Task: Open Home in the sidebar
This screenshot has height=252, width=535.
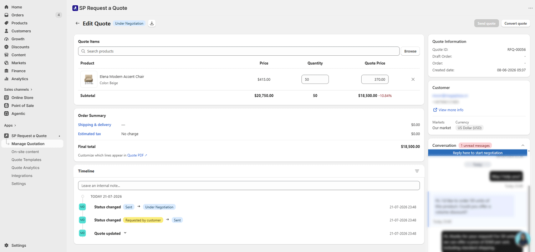Action: 16,7
